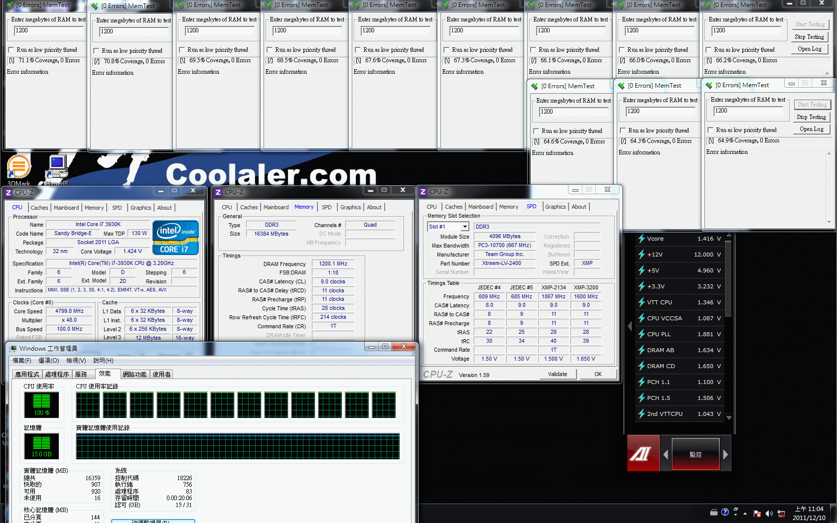Enable low priority thread in 64.9% coverage MemTest
The width and height of the screenshot is (837, 523).
pyautogui.click(x=710, y=130)
